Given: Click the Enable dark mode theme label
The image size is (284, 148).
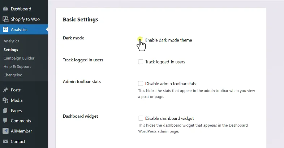Looking at the screenshot, I should [x=169, y=40].
